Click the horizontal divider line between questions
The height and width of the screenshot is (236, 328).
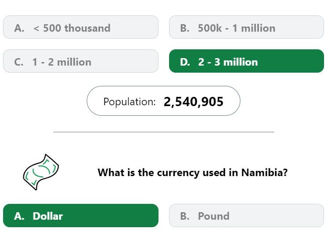(164, 132)
